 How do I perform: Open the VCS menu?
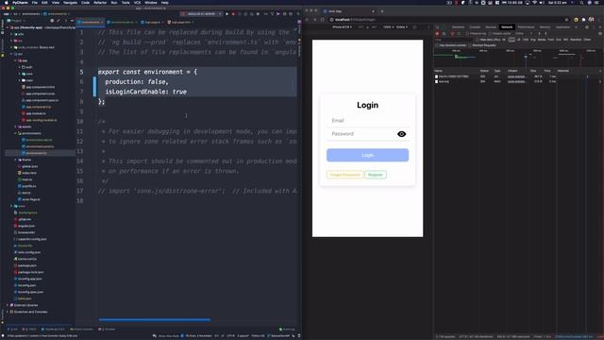click(x=137, y=2)
